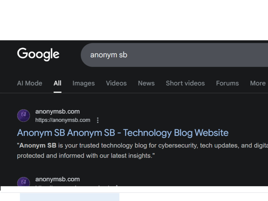Viewport: 268px width, 201px height.
Task: Open the three-dot menu beside https://anonymsb.com
Action: click(x=98, y=120)
